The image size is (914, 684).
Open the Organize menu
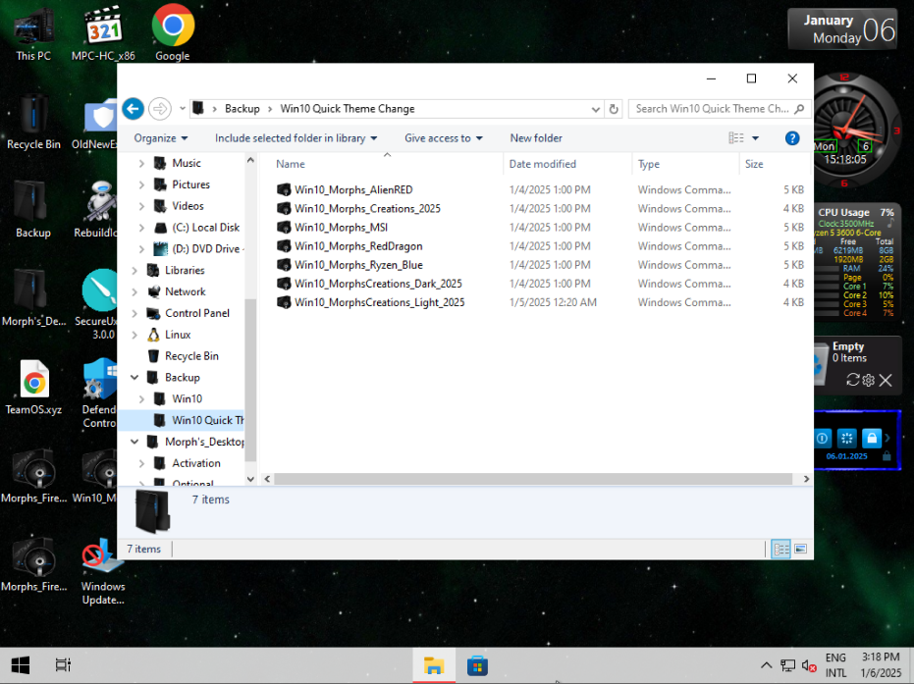tap(161, 138)
